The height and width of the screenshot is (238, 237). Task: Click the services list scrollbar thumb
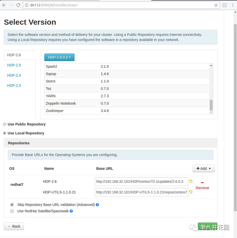pos(211,105)
